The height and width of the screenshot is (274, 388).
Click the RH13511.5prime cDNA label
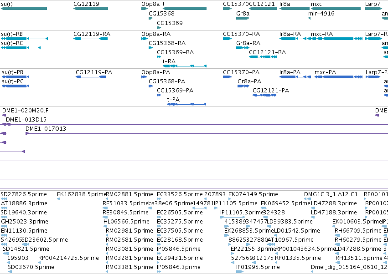click(359, 258)
